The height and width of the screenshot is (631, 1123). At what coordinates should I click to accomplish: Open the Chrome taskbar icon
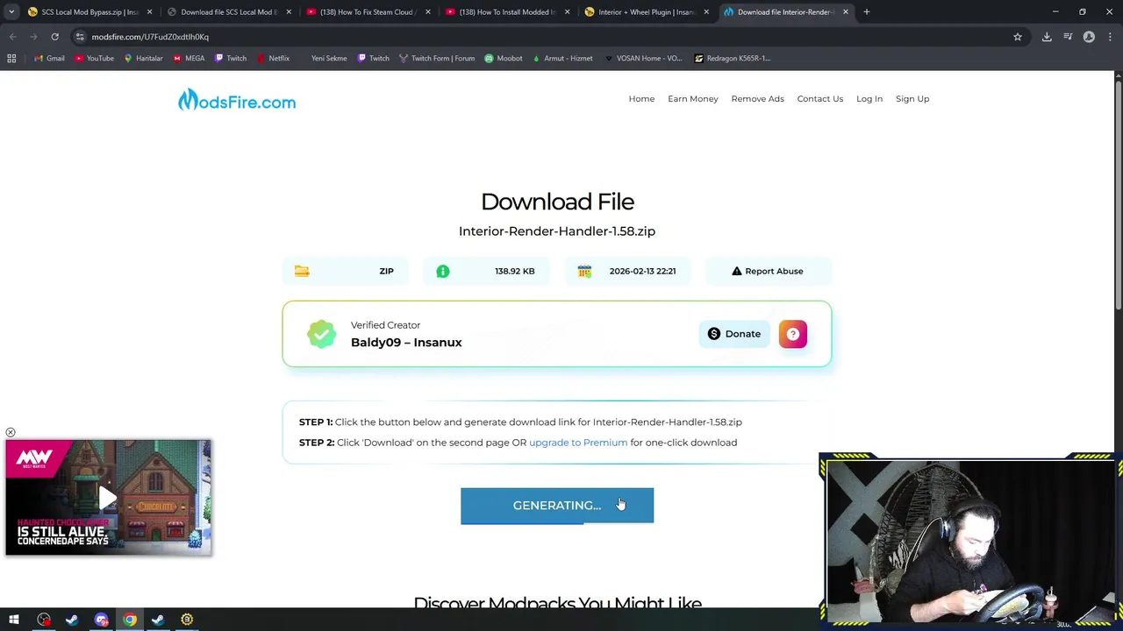coord(130,620)
